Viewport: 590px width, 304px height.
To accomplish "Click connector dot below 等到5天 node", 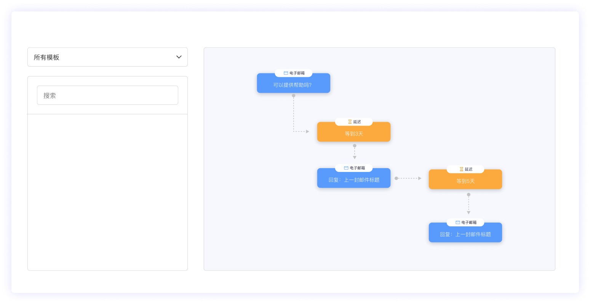I will point(468,194).
